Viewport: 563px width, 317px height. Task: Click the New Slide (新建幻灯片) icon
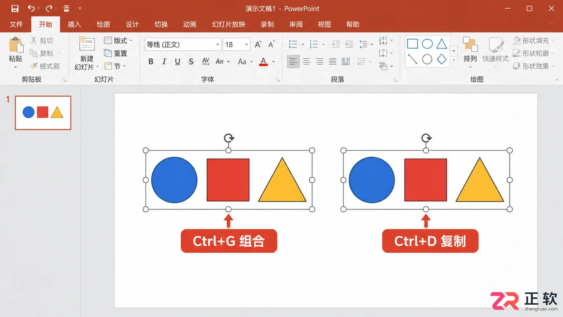coord(87,44)
